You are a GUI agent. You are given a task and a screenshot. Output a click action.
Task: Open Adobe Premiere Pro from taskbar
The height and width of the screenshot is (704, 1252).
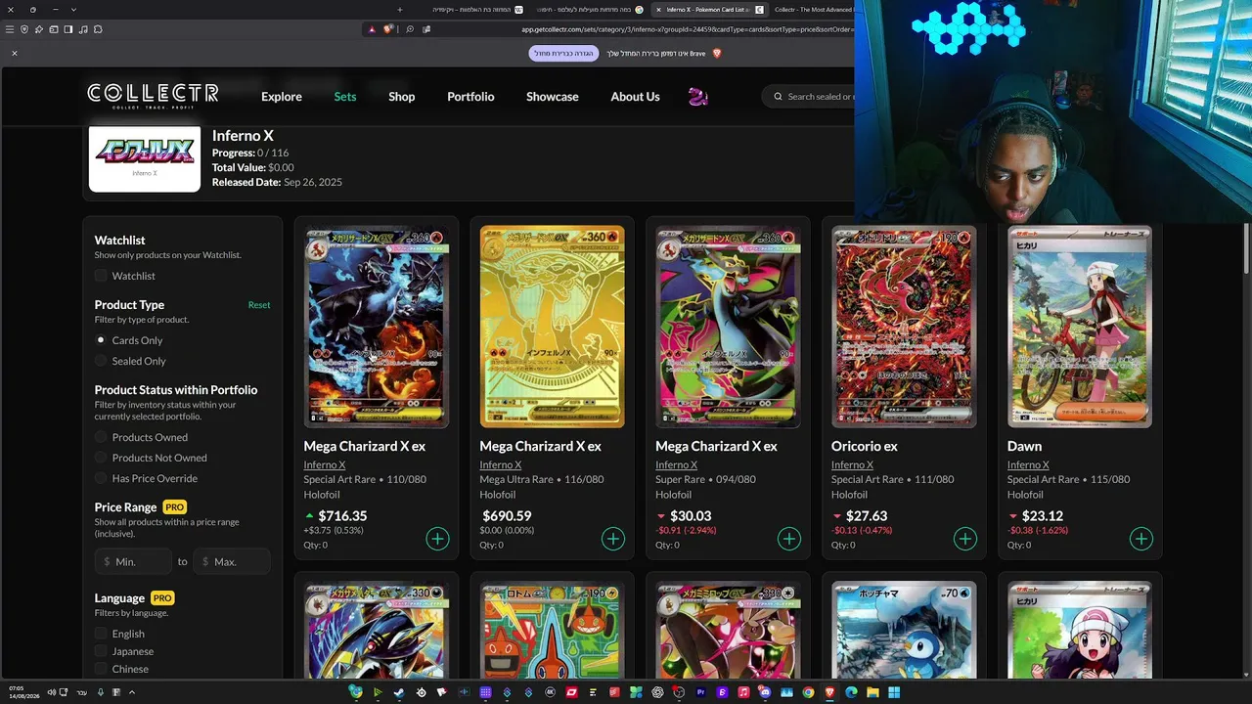pos(700,692)
